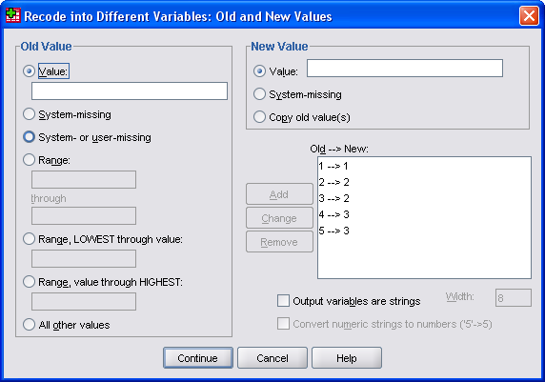545x382 pixels.
Task: Select the Range radio button with 'through' fields
Action: [29, 160]
